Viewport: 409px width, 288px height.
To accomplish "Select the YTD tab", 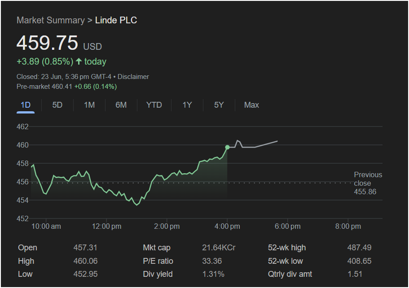I will [x=154, y=105].
